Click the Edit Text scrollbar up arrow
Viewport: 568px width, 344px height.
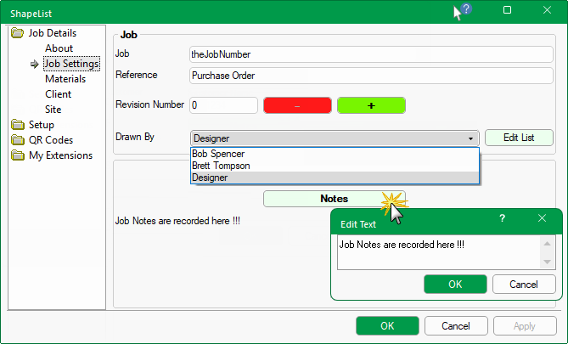pos(547,244)
